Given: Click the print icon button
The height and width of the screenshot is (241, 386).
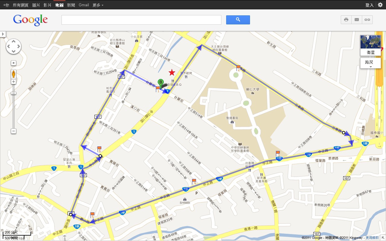Looking at the screenshot, I should (x=346, y=20).
